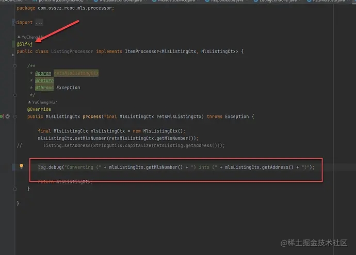Screen dimensions: 356x255
Task: Click the @ gutter marker beside process method
Action: coord(8,116)
